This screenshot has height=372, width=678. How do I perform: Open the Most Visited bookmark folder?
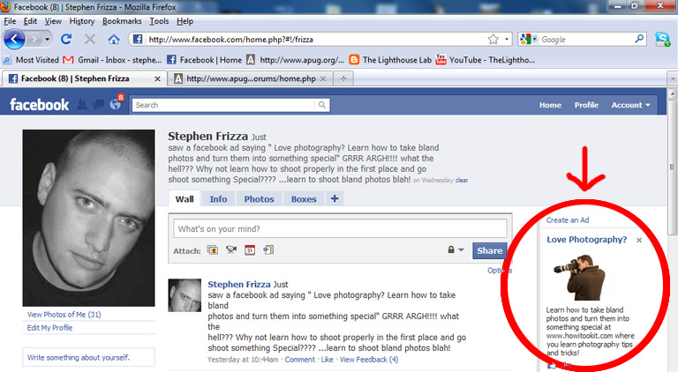pyautogui.click(x=31, y=60)
